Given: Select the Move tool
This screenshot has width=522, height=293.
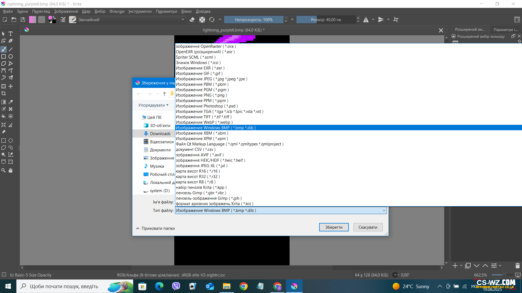Looking at the screenshot, I should click(x=11, y=86).
